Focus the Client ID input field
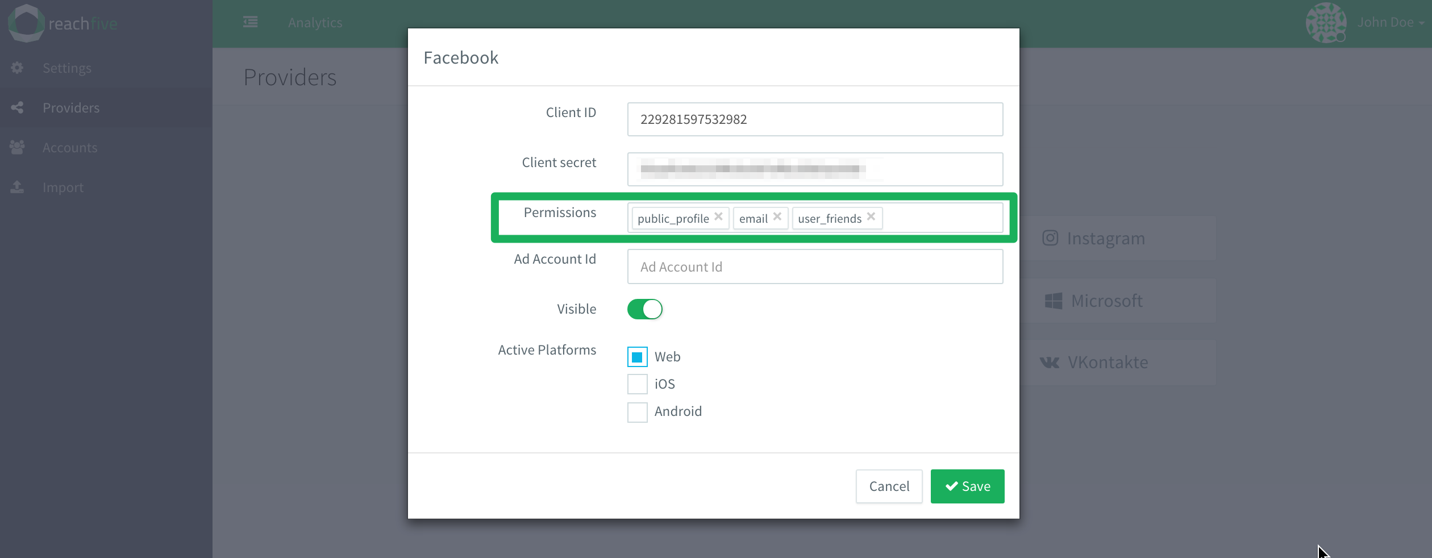Screen dimensions: 1432x558 (x=815, y=119)
